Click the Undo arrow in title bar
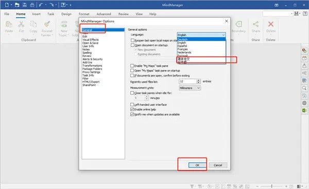 pos(41,5)
